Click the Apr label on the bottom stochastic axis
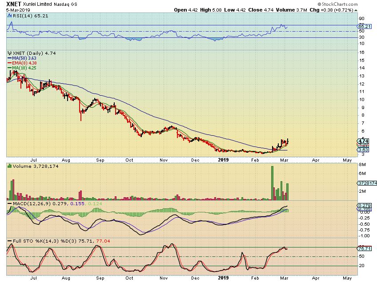This screenshot has width=377, height=284. pyautogui.click(x=316, y=278)
